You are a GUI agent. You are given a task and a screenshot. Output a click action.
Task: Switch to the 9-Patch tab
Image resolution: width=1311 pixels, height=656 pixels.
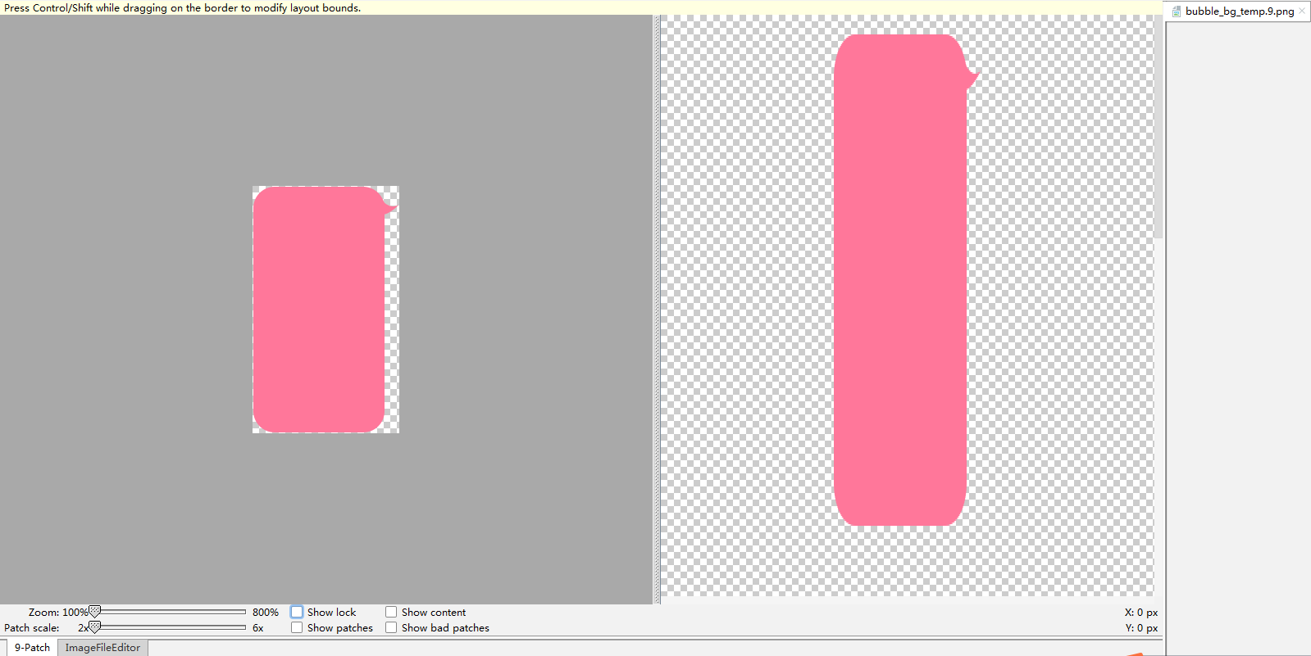32,647
